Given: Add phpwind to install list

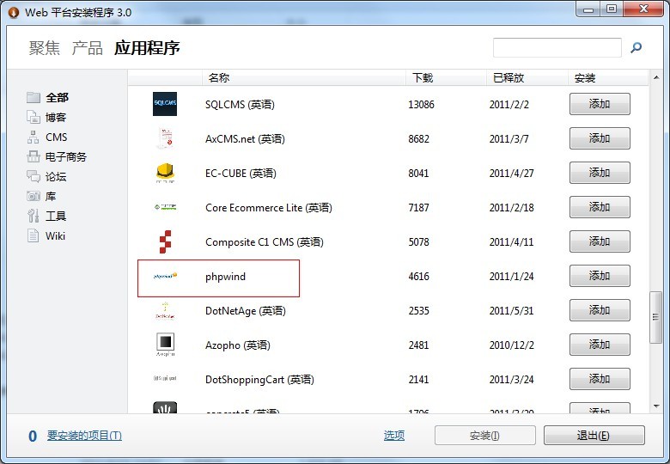Looking at the screenshot, I should (600, 276).
